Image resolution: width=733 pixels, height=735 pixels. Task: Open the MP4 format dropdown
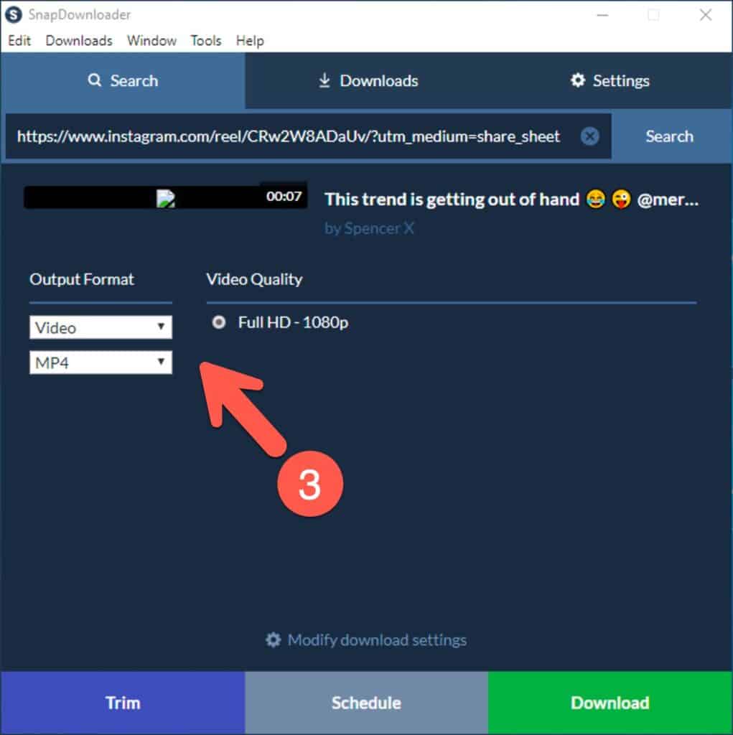coord(101,362)
